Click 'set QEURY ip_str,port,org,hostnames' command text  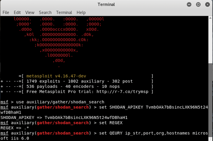144,133
